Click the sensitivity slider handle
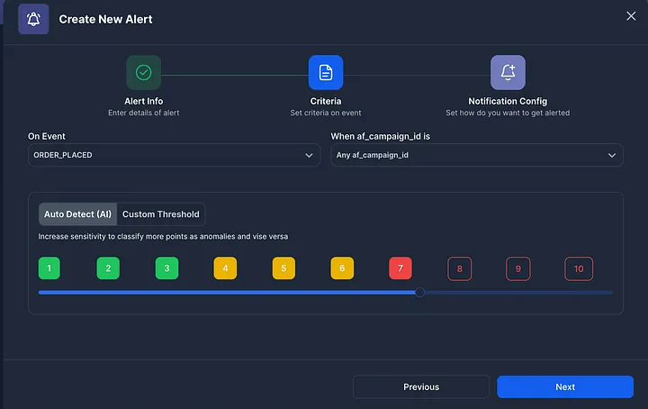Viewport: 648px width, 409px height. pyautogui.click(x=419, y=293)
